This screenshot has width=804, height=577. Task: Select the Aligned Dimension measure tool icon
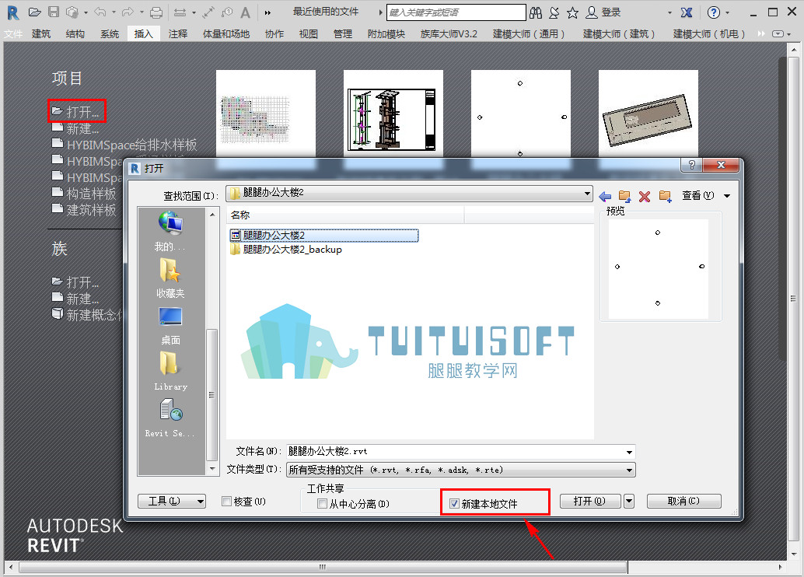(x=180, y=12)
